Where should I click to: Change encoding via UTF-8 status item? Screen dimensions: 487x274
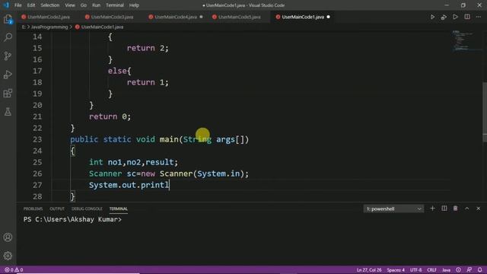click(x=416, y=270)
